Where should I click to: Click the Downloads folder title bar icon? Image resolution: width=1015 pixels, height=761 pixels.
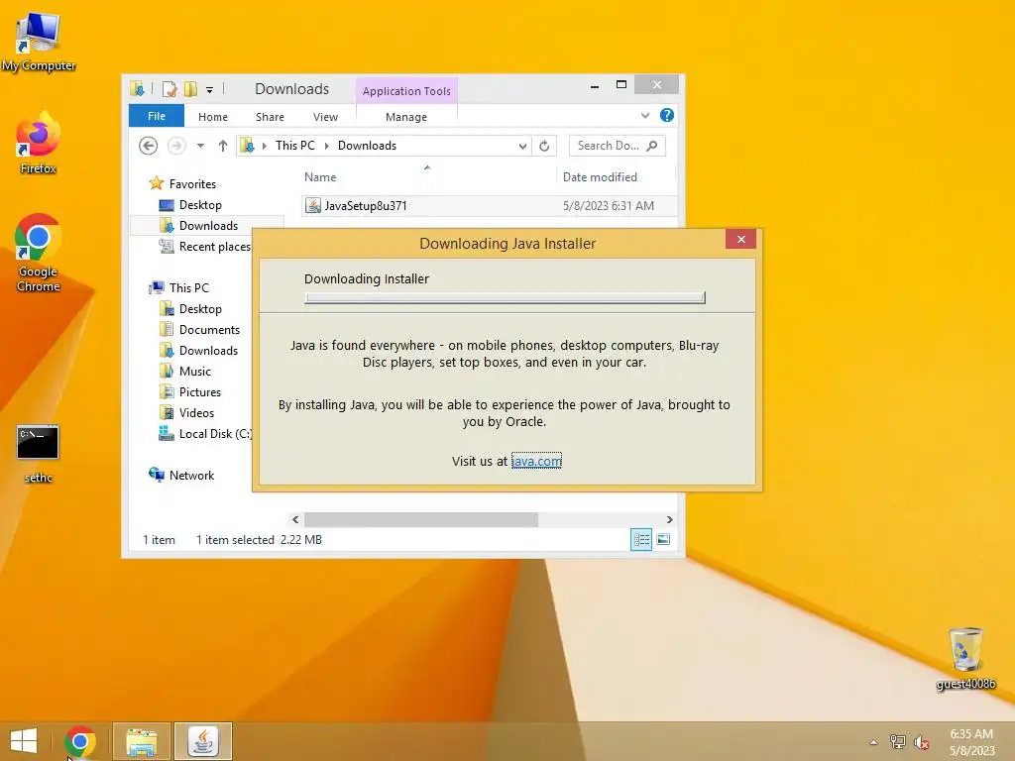(137, 88)
